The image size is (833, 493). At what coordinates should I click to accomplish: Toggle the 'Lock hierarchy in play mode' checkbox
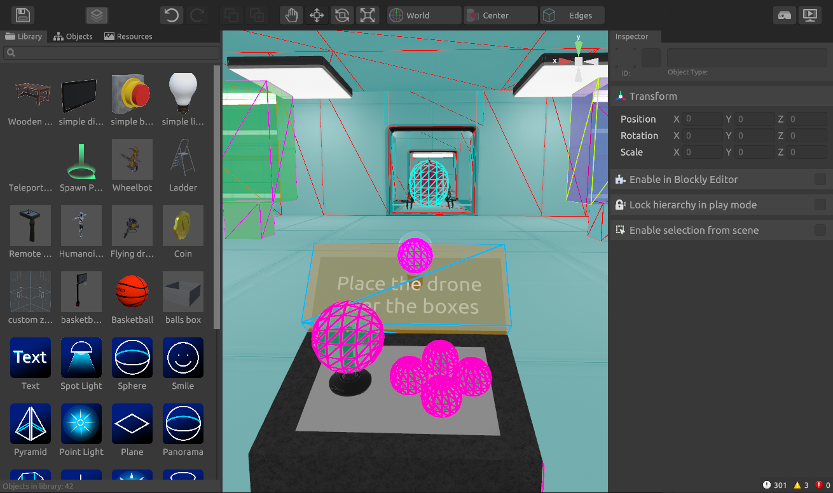(x=820, y=205)
